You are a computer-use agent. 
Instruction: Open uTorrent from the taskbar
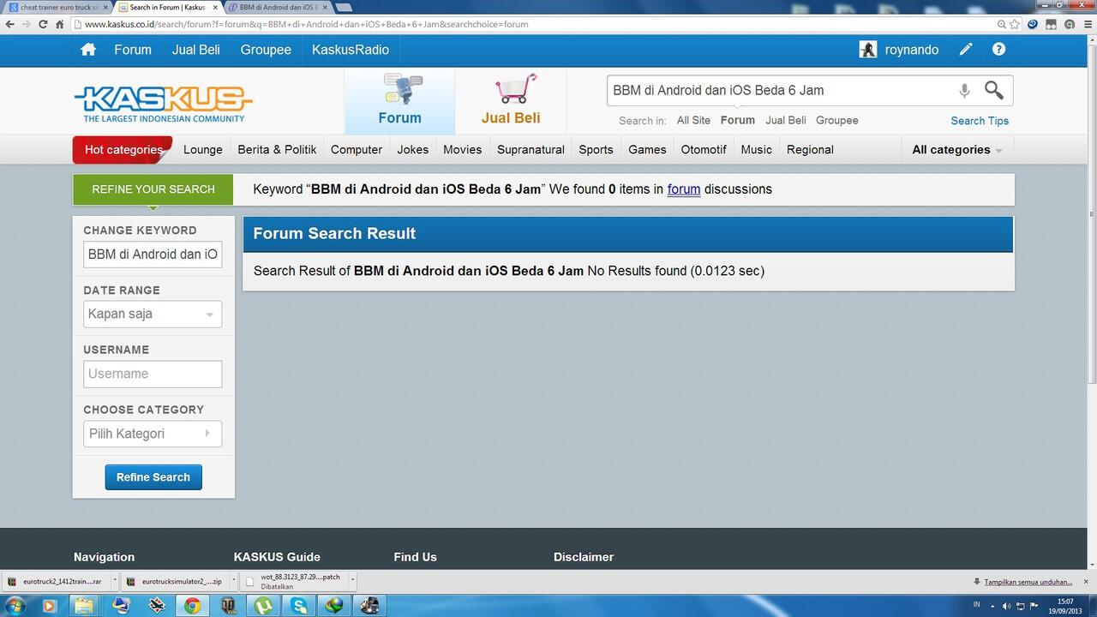coord(263,606)
